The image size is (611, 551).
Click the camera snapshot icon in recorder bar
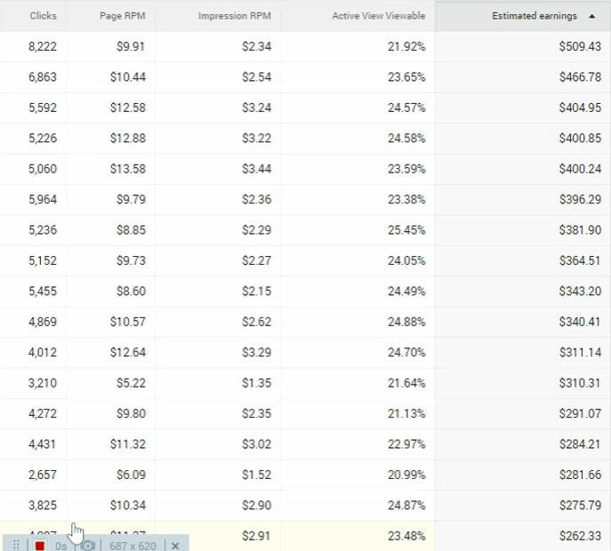88,546
